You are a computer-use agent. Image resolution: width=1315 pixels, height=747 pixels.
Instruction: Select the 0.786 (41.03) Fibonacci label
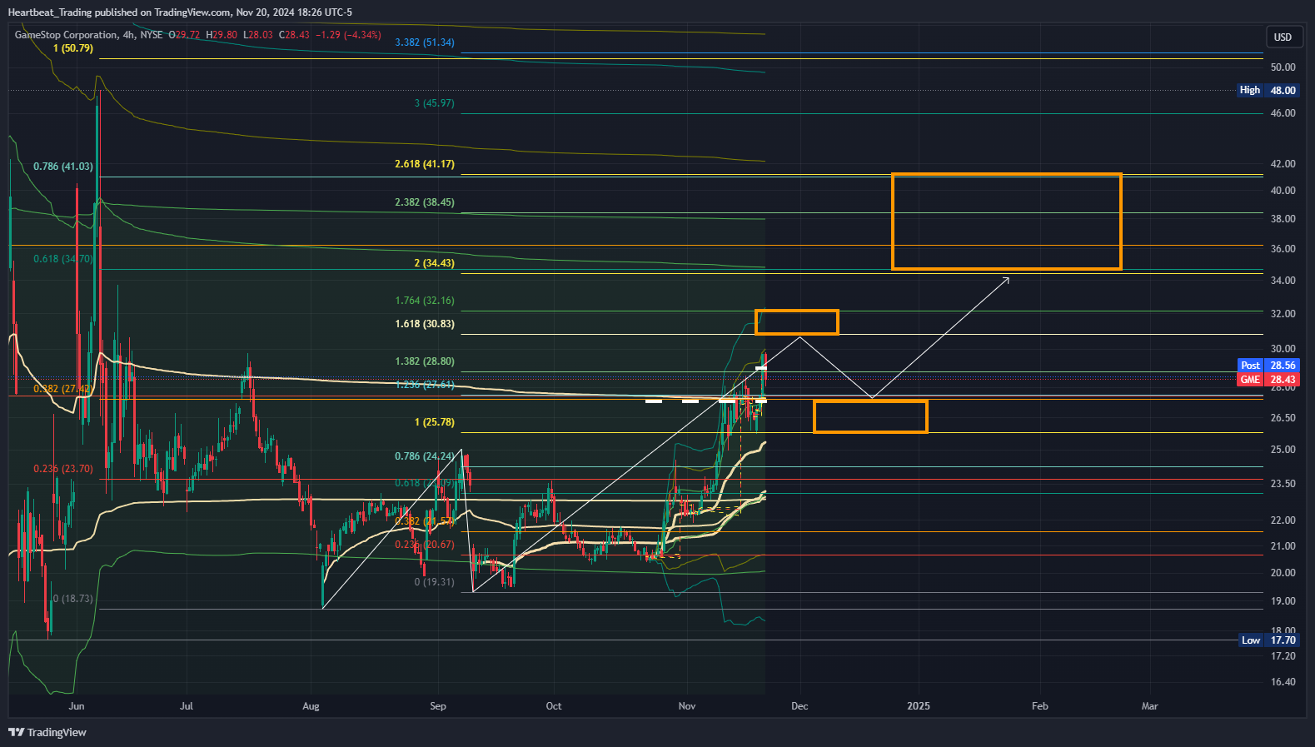(x=63, y=167)
